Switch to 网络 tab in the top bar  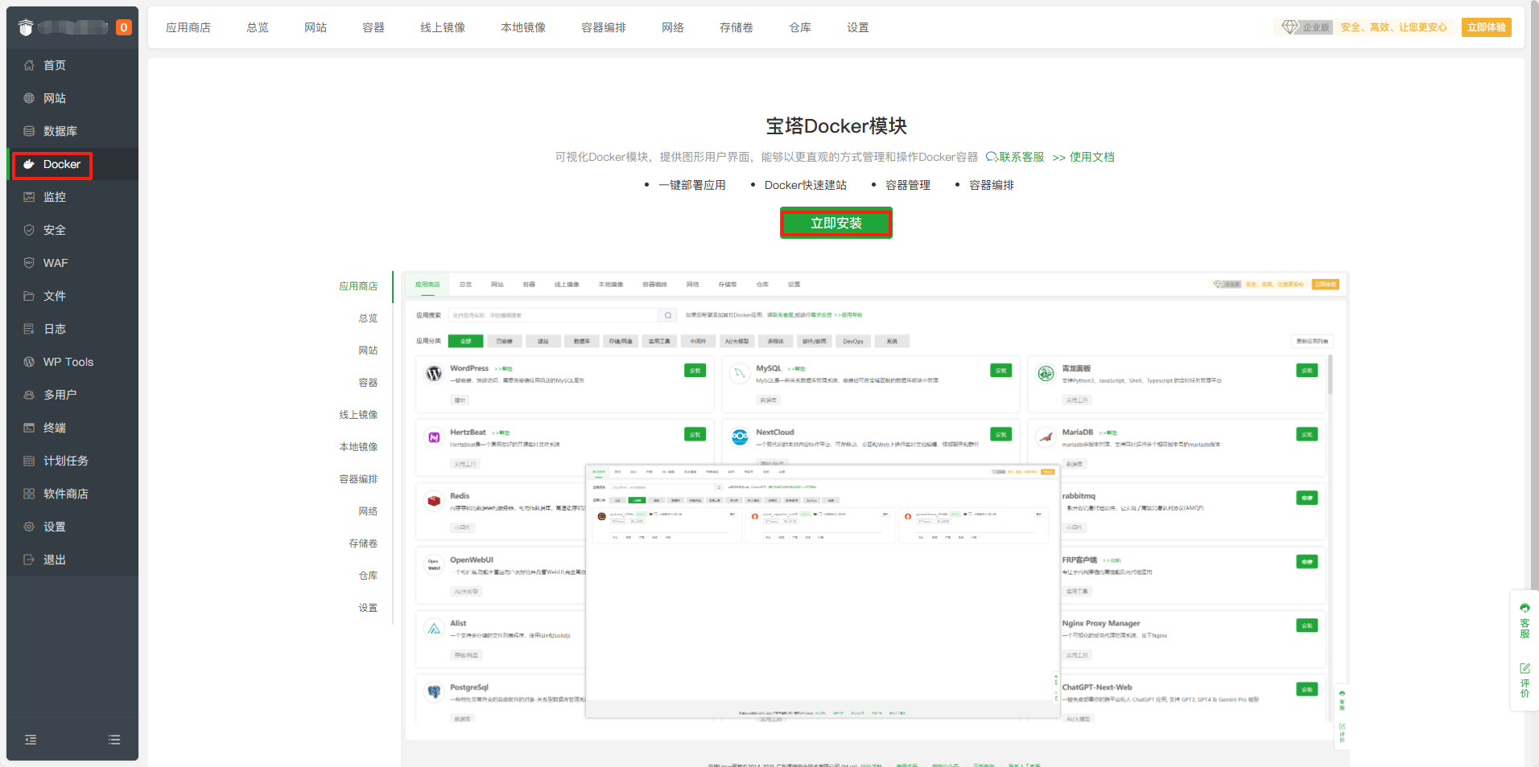[x=673, y=27]
